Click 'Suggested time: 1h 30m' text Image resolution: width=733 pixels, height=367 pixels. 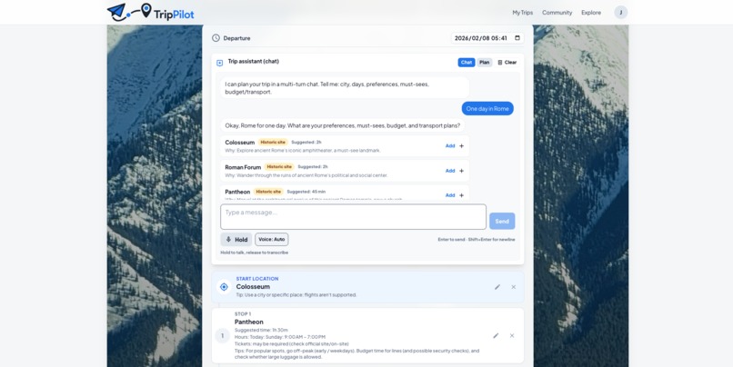click(261, 330)
